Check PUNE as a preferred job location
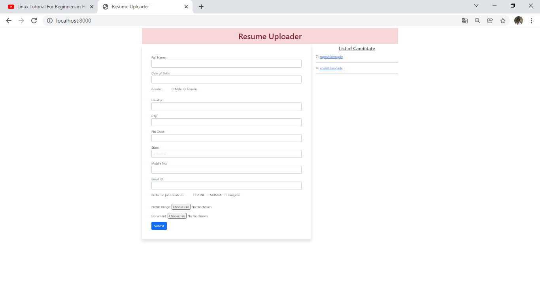Image resolution: width=540 pixels, height=288 pixels. pos(194,195)
